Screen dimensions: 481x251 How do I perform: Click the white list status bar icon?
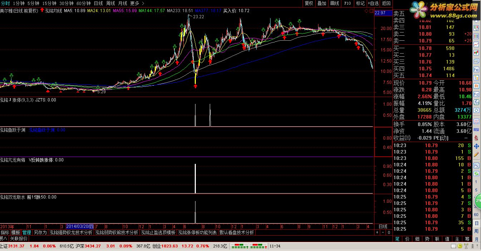tap(453, 246)
